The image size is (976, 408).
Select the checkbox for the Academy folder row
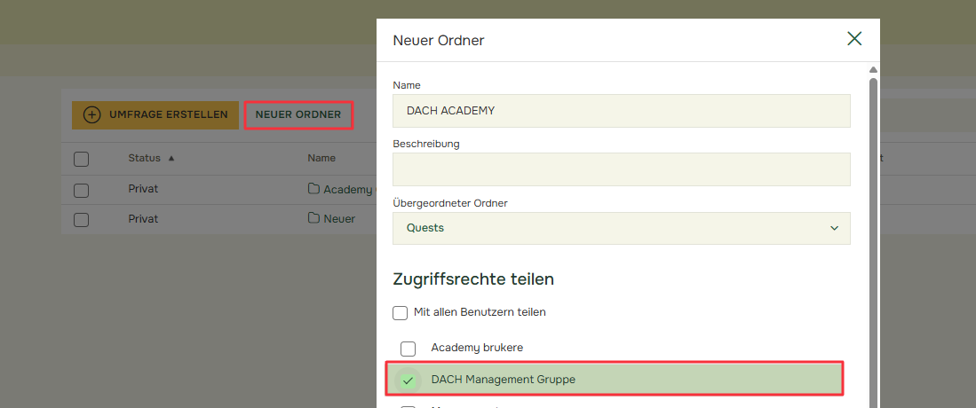pos(82,190)
